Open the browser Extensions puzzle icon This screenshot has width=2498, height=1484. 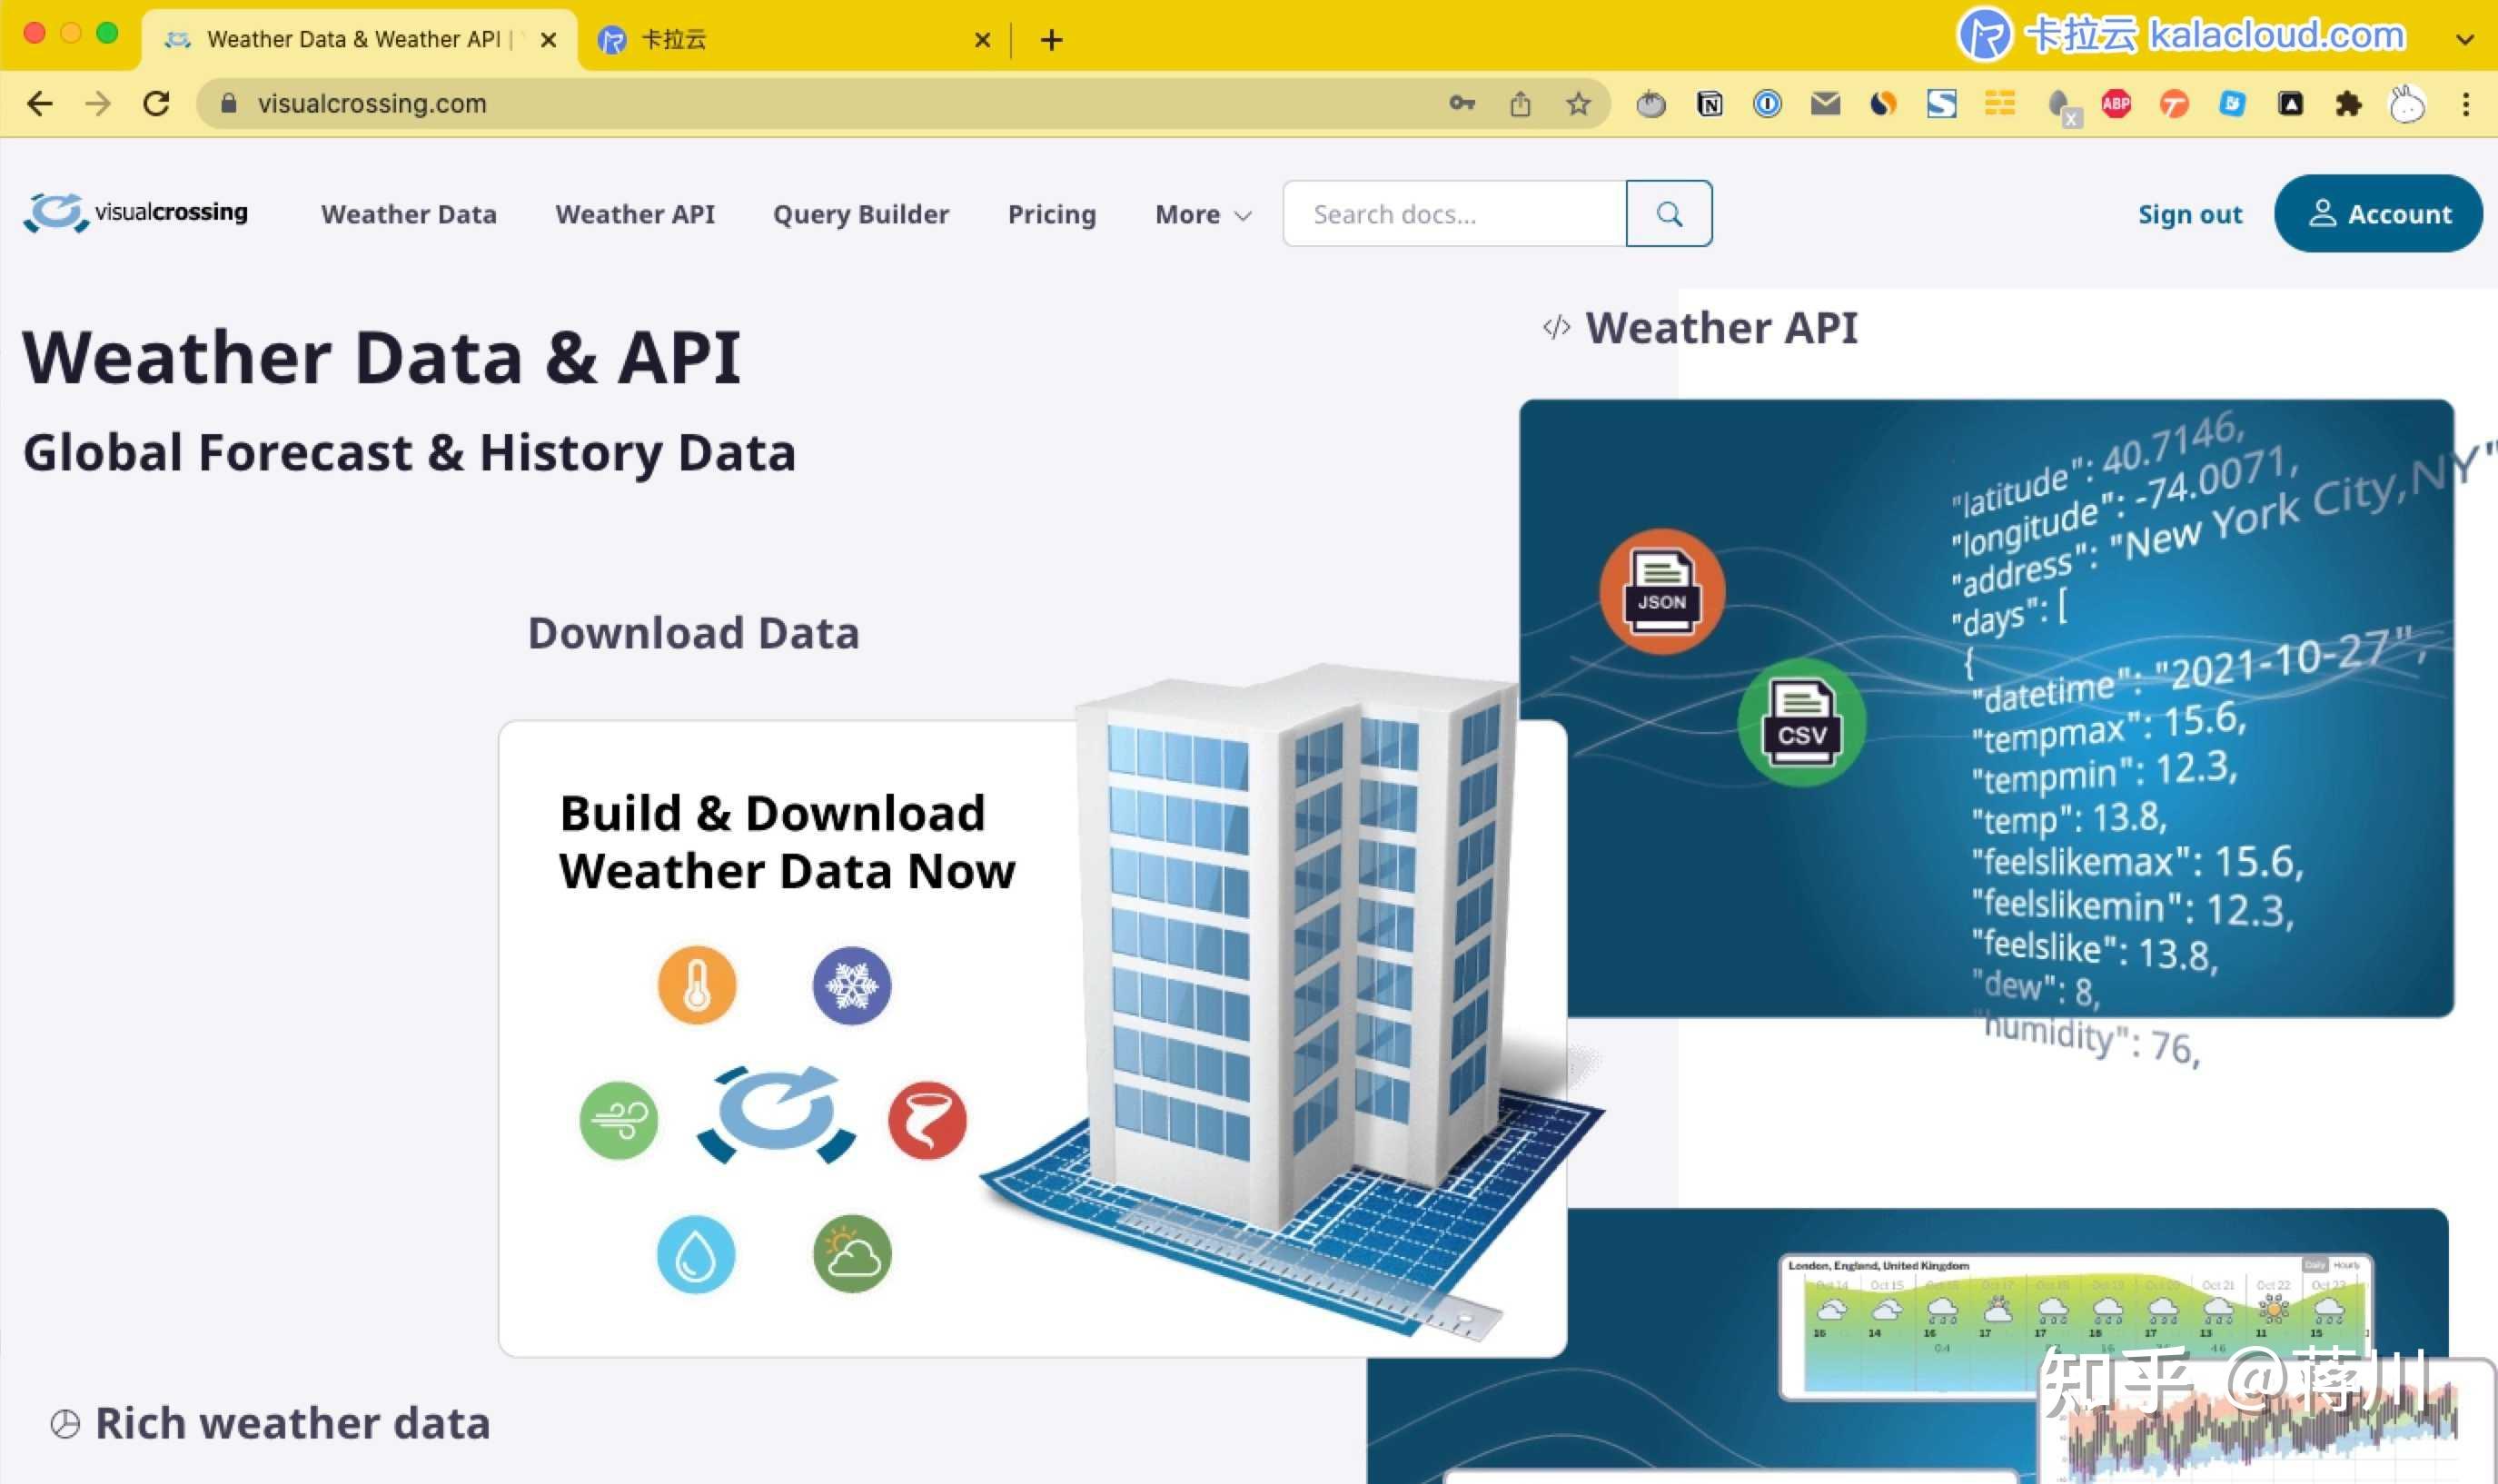(2350, 103)
